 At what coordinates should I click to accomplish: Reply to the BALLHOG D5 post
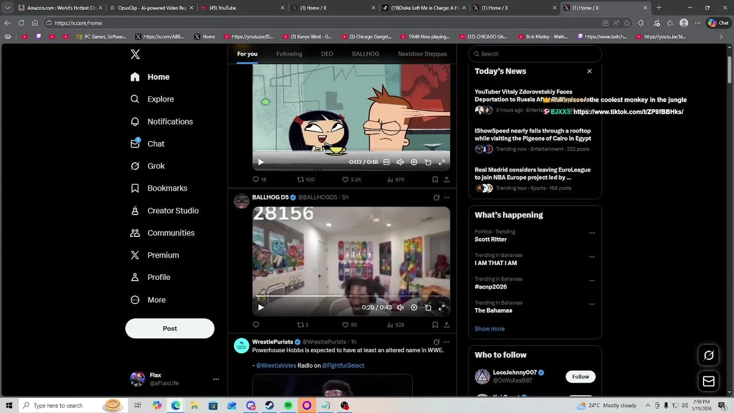pos(256,325)
